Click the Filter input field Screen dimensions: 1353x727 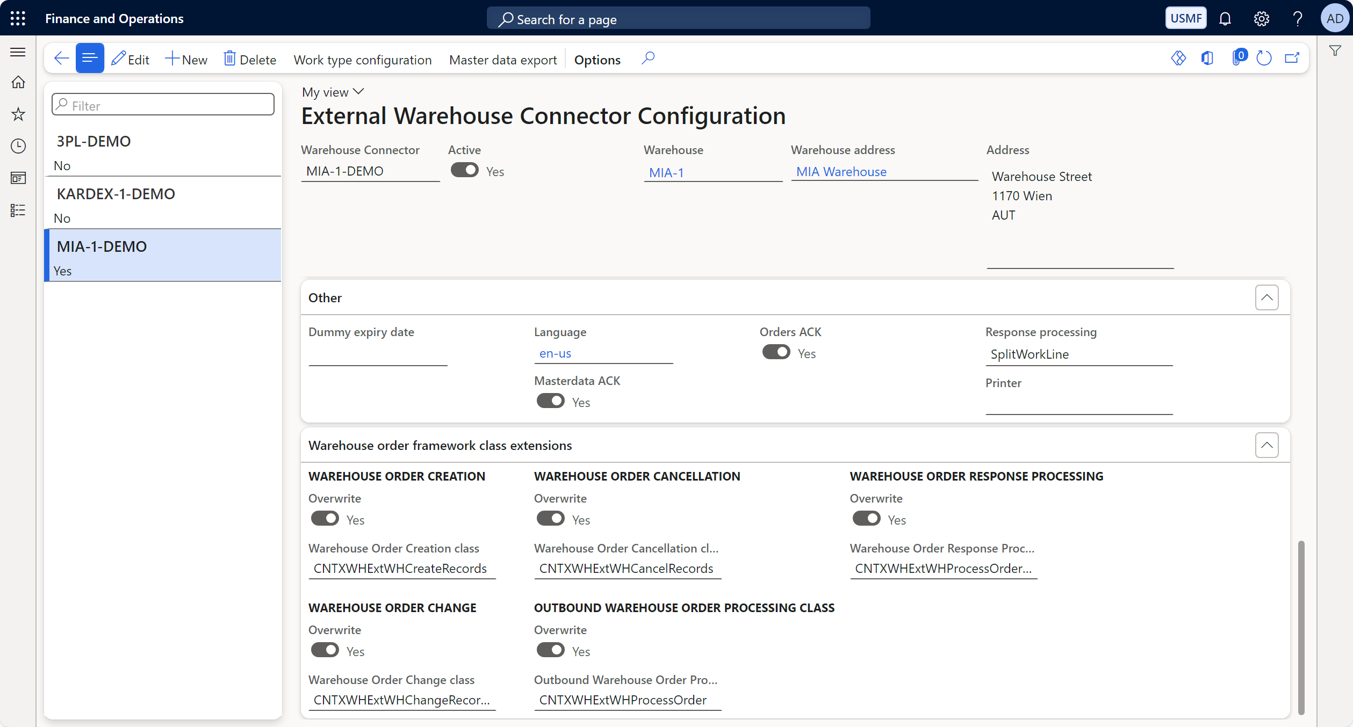click(163, 105)
